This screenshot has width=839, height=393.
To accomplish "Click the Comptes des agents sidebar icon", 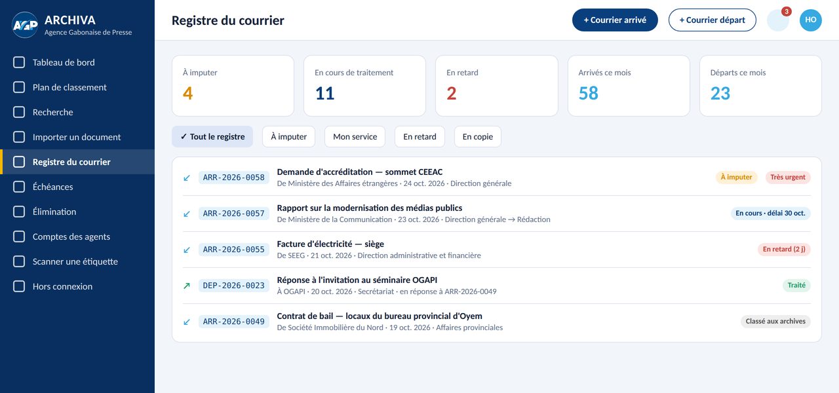I will point(19,236).
